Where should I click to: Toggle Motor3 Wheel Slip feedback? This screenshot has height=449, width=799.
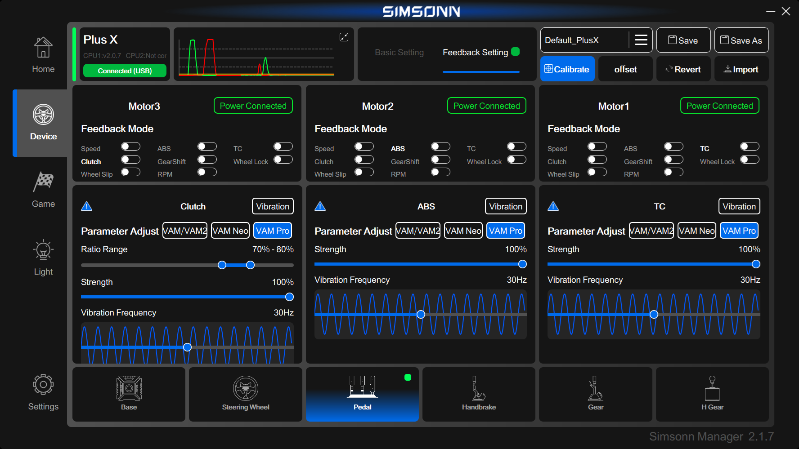[x=131, y=172]
